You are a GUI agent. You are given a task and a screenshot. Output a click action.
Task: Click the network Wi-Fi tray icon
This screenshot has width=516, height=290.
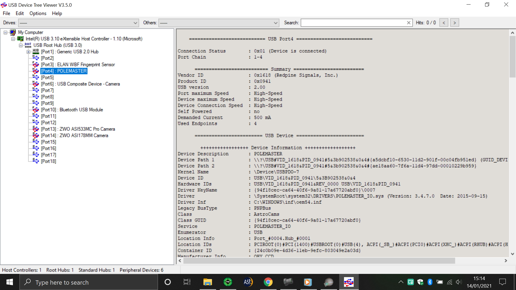[x=450, y=282]
